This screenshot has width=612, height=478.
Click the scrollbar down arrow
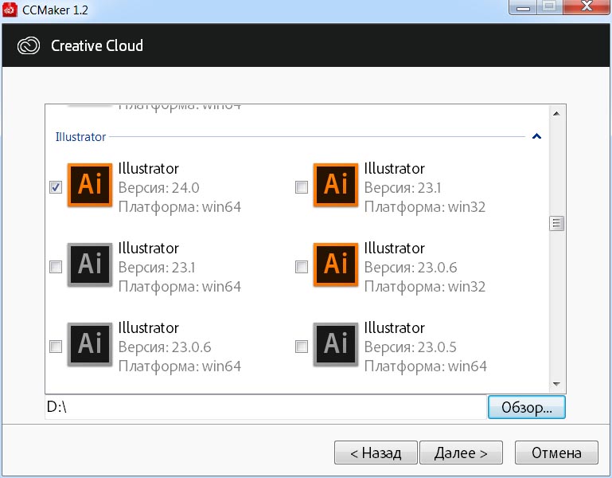[x=556, y=384]
